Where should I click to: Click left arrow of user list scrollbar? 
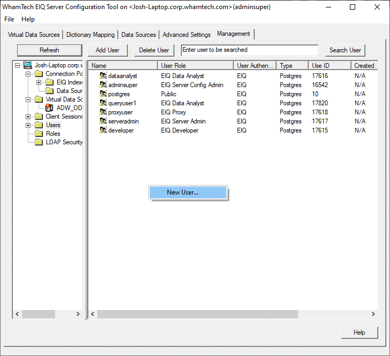tap(93, 314)
